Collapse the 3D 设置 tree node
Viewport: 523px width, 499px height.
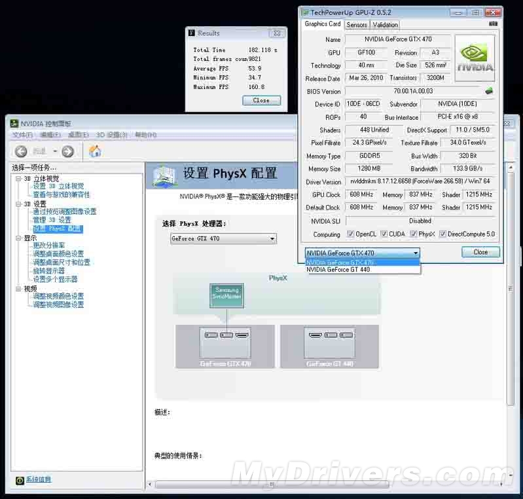pos(19,204)
